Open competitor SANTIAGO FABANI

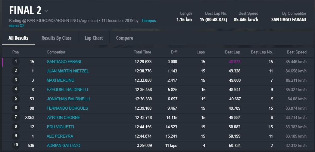tap(64, 62)
